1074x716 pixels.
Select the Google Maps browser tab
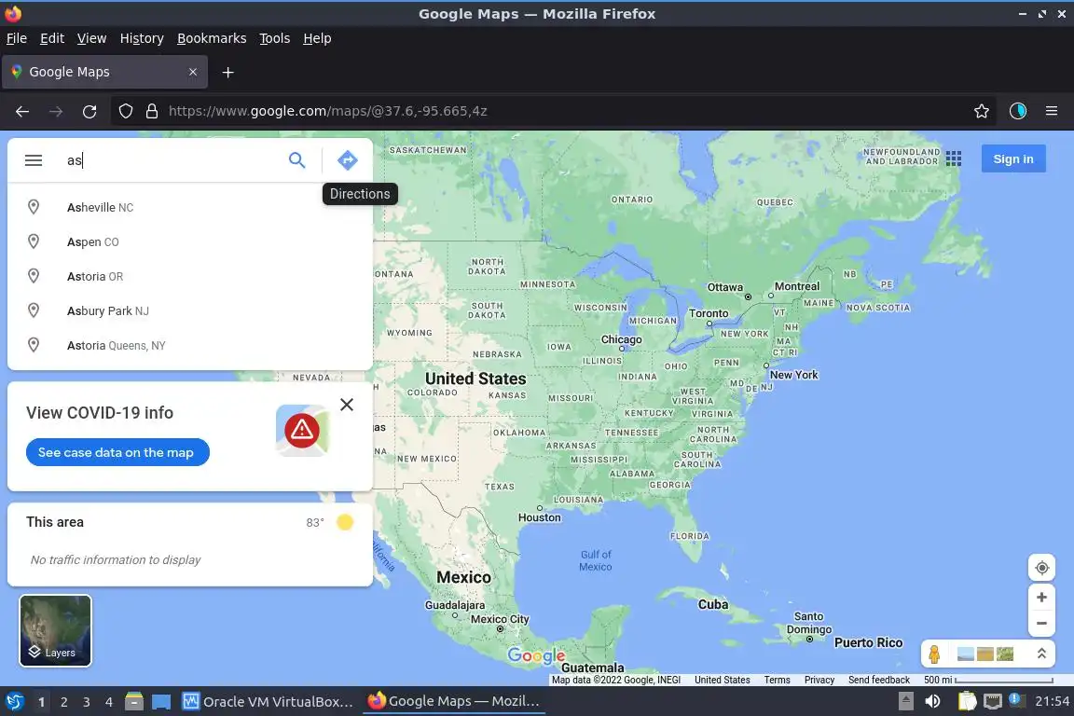point(104,72)
